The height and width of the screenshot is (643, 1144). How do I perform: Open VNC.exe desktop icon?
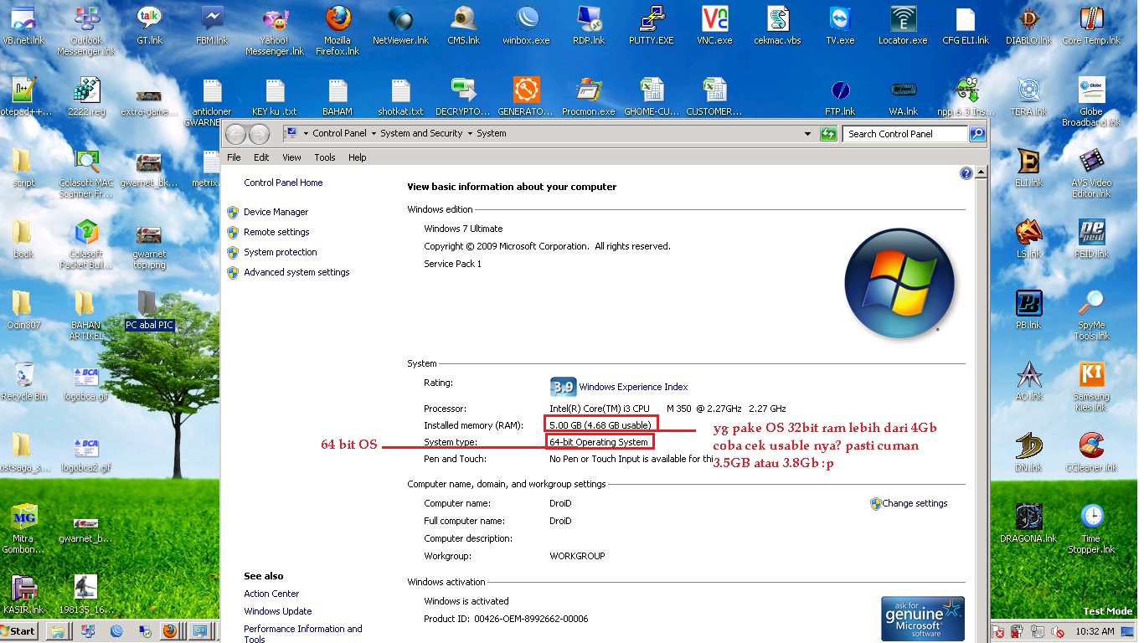pos(714,25)
